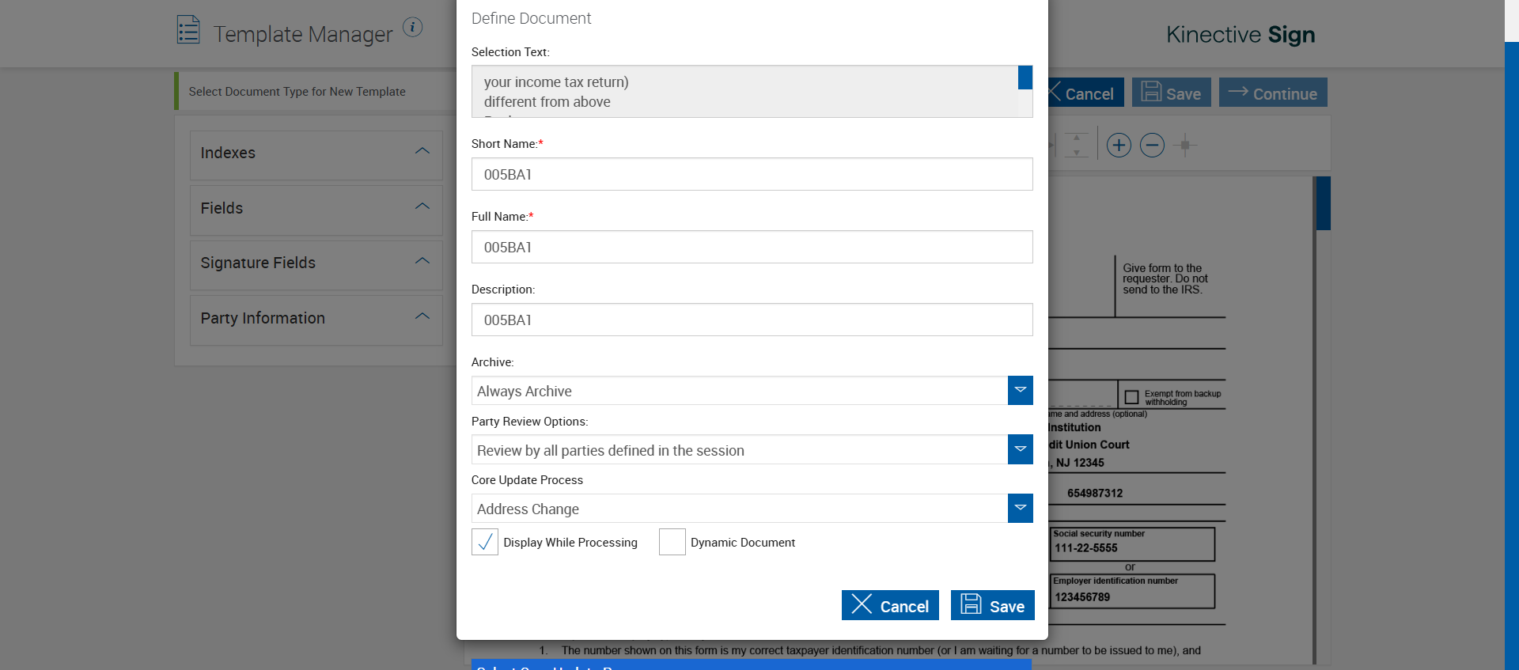Expand the Fields panel
The height and width of the screenshot is (670, 1519).
(316, 210)
